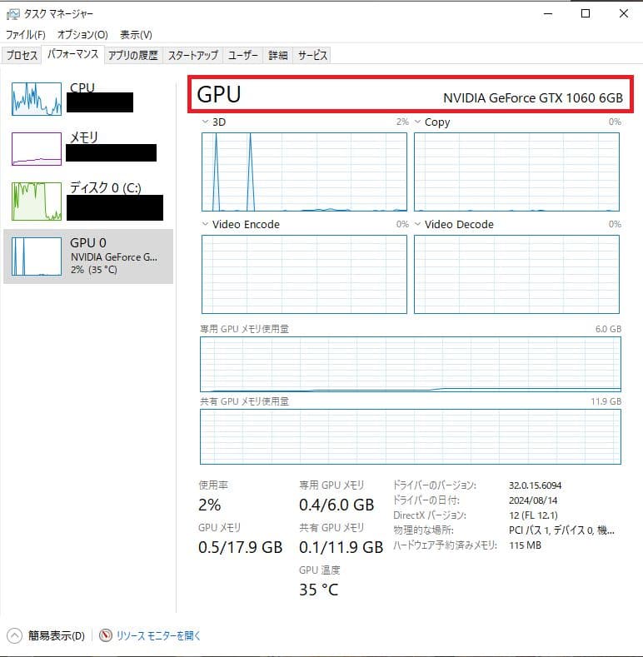Click the 115 MB hardware reserved value
The image size is (643, 657).
[x=525, y=545]
